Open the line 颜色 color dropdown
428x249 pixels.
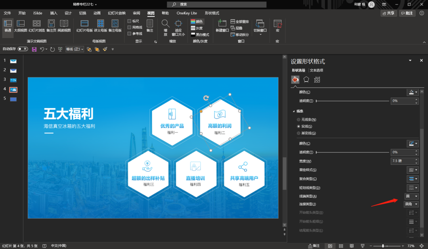click(413, 144)
